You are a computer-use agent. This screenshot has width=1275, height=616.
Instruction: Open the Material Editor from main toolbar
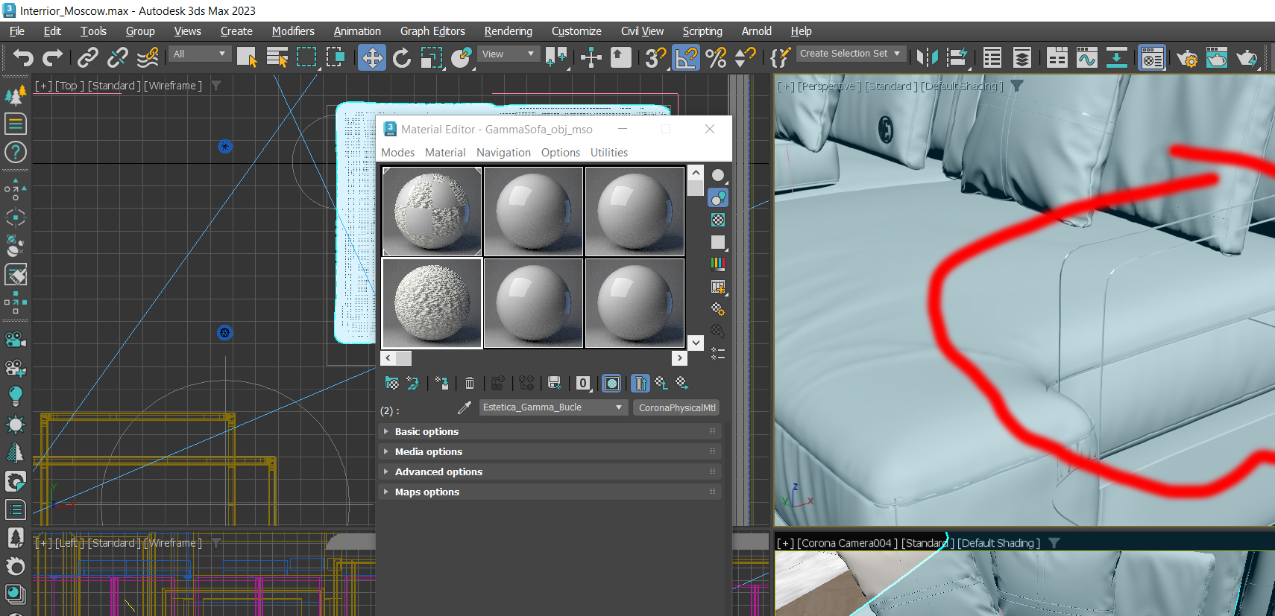point(1152,57)
